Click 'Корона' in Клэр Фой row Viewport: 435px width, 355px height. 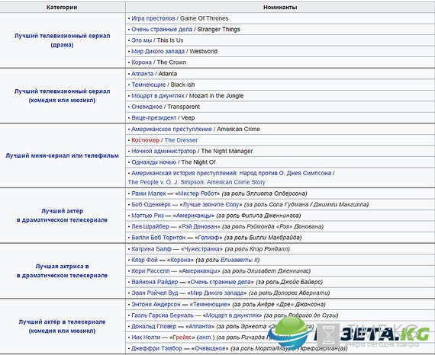[x=181, y=260]
